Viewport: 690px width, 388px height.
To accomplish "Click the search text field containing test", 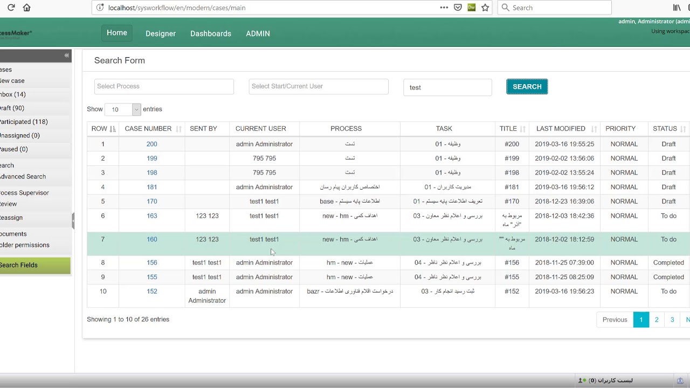I will click(447, 87).
